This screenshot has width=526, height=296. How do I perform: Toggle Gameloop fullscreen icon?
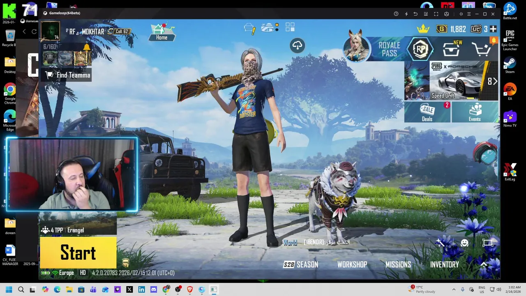(x=436, y=14)
